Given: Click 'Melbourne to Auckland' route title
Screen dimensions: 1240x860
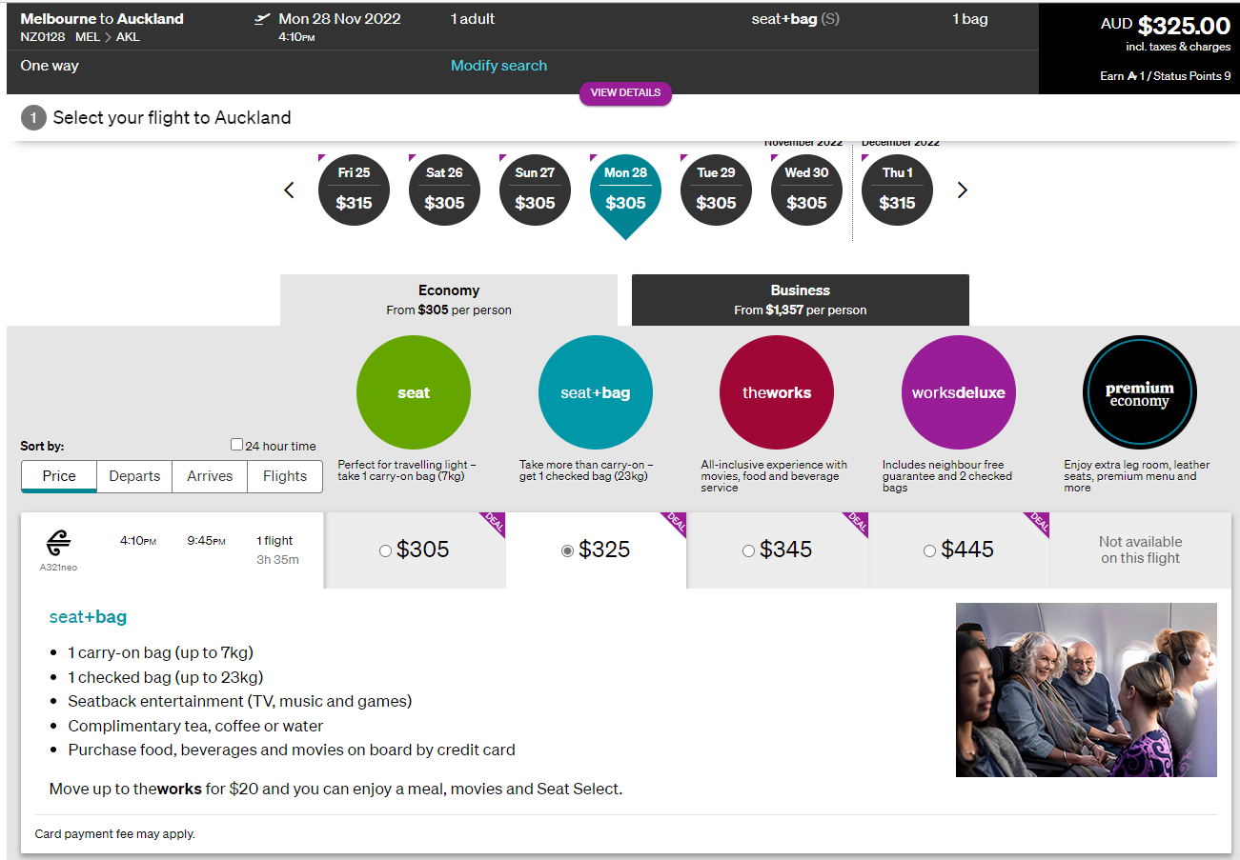Looking at the screenshot, I should (x=102, y=19).
